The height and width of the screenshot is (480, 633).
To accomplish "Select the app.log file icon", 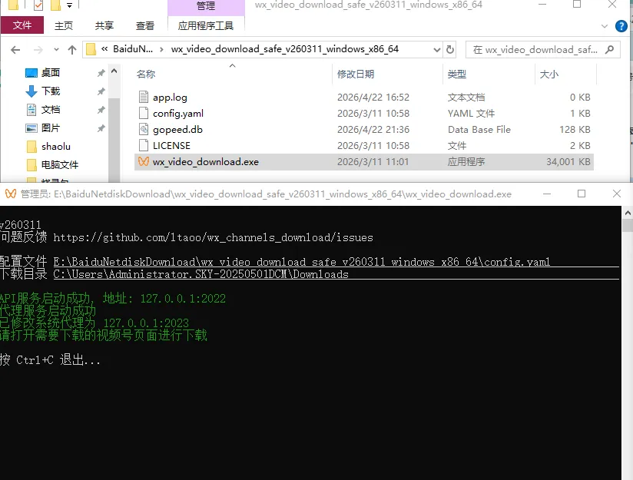I will [x=144, y=97].
